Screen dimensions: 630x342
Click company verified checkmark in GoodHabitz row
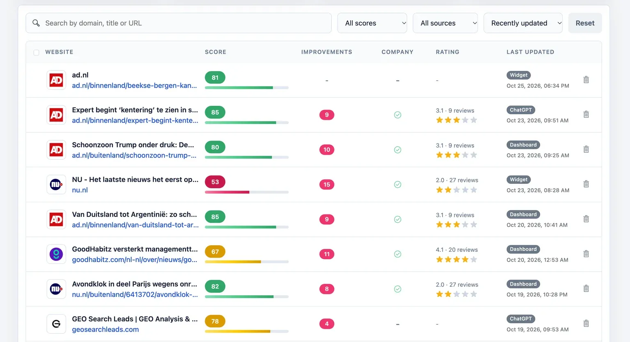coord(397,254)
